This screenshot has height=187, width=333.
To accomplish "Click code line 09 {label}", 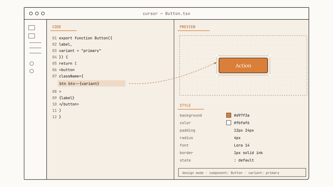I will 63,98.
